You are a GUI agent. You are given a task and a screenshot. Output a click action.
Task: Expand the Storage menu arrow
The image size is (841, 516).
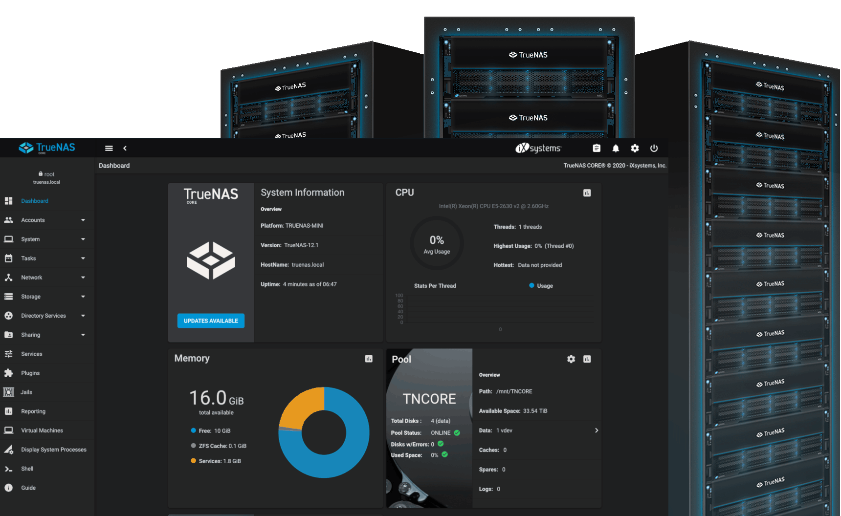click(x=83, y=296)
